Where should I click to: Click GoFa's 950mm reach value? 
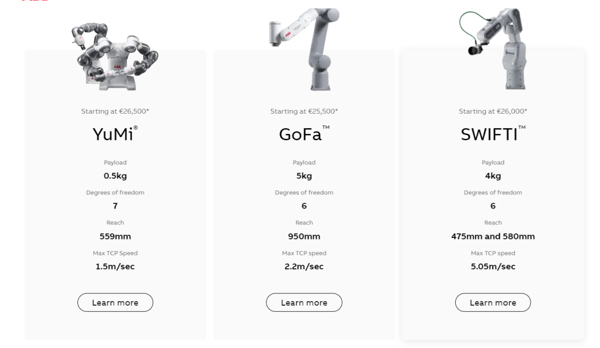[x=304, y=237]
